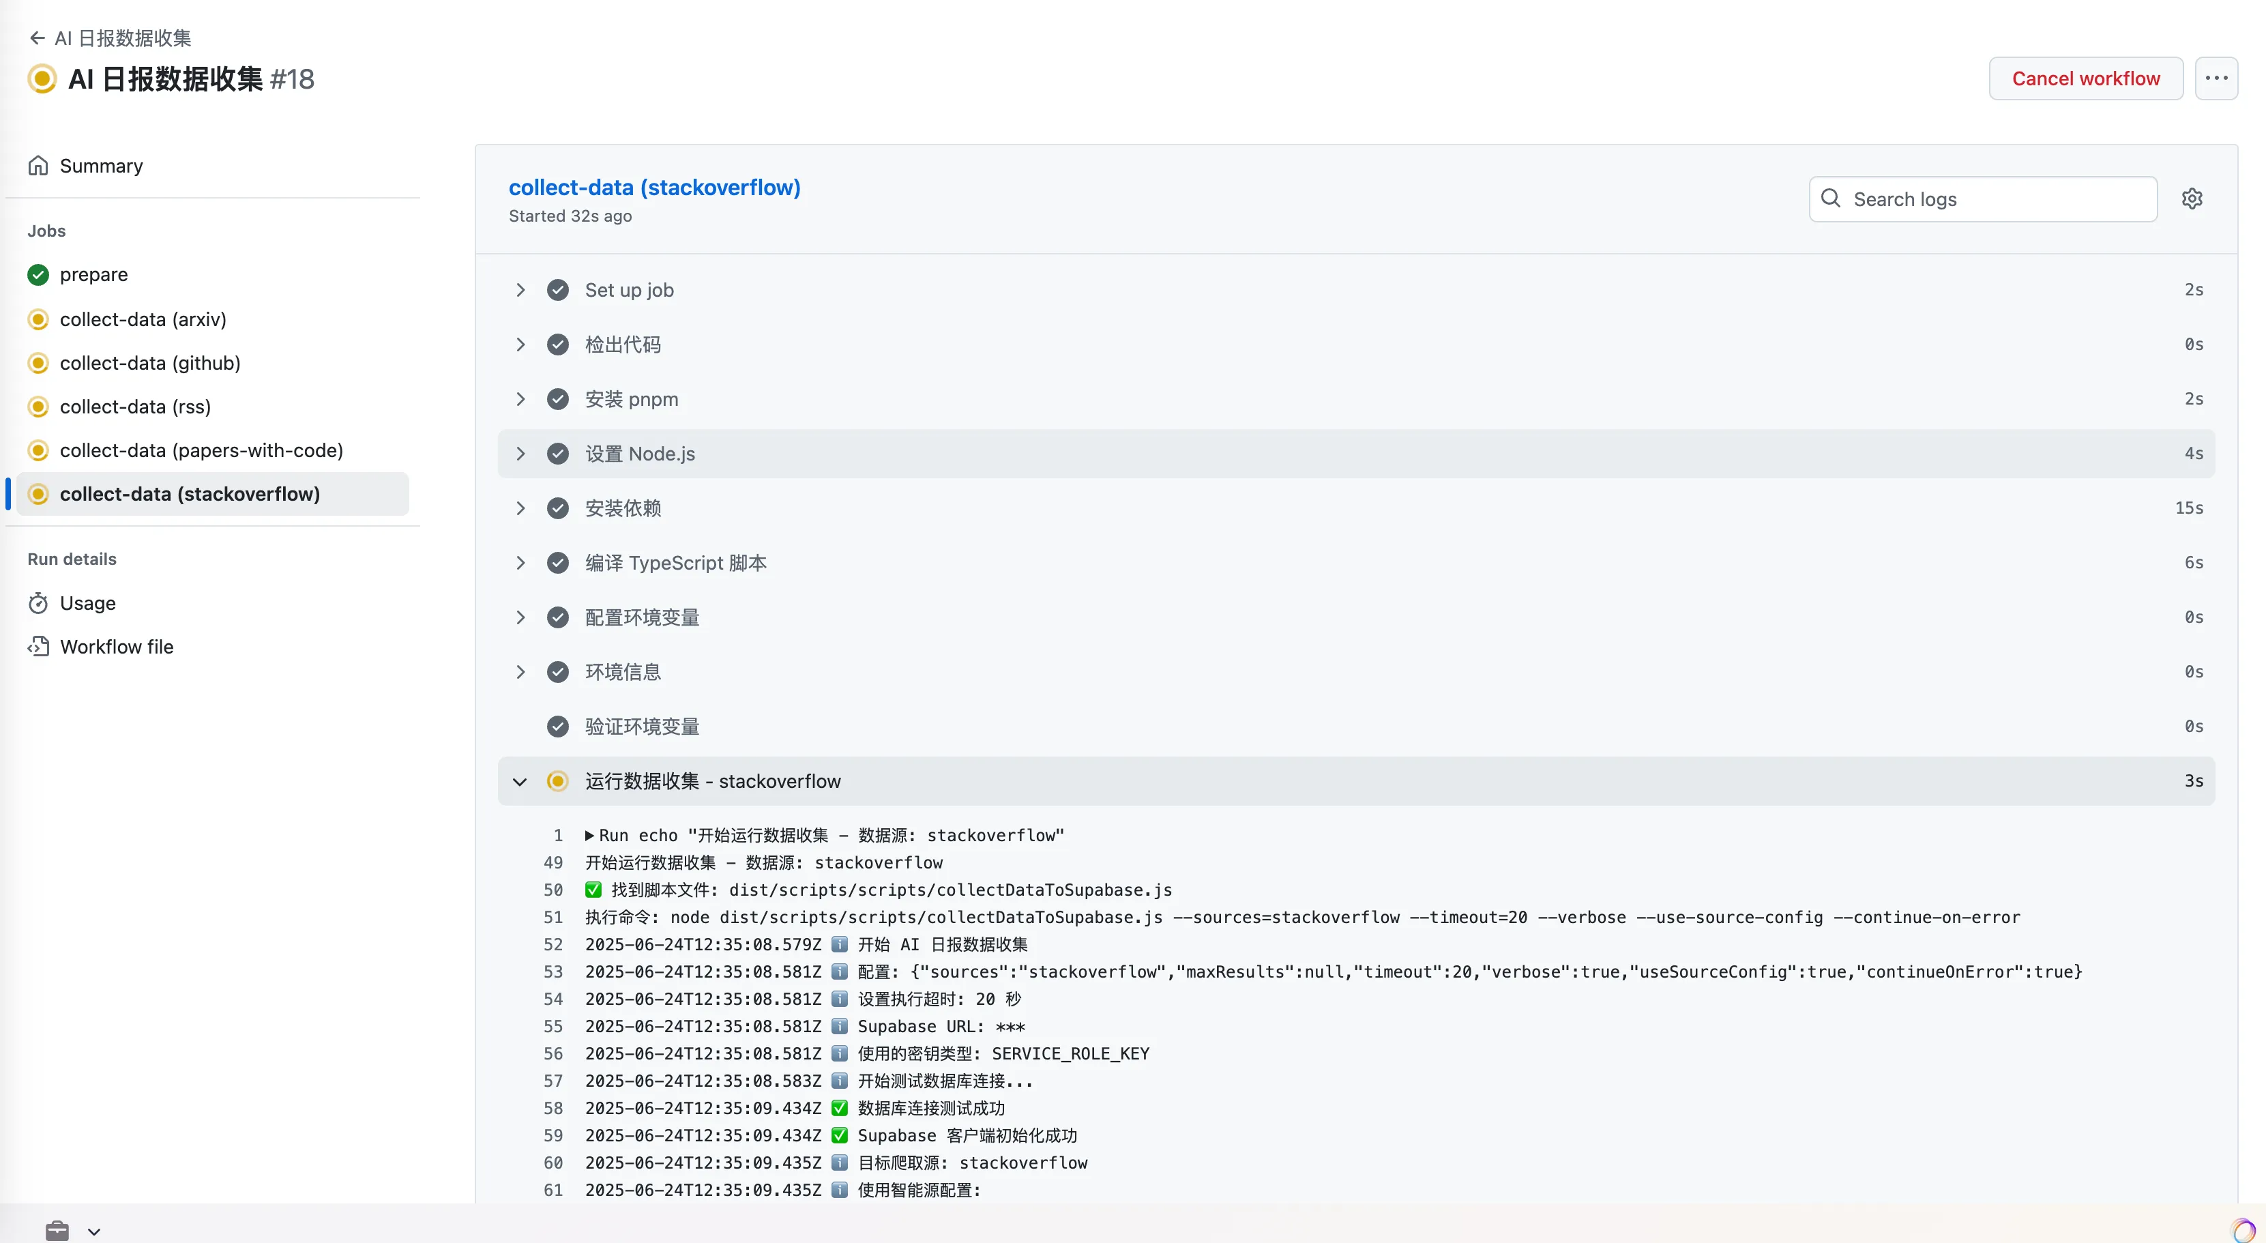Click completed check icon for 验证环境变量 step

558,726
